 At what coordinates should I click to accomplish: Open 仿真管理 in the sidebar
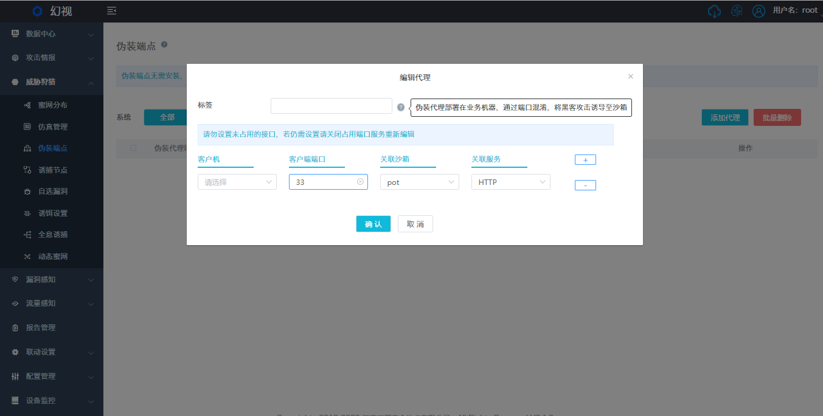point(52,127)
